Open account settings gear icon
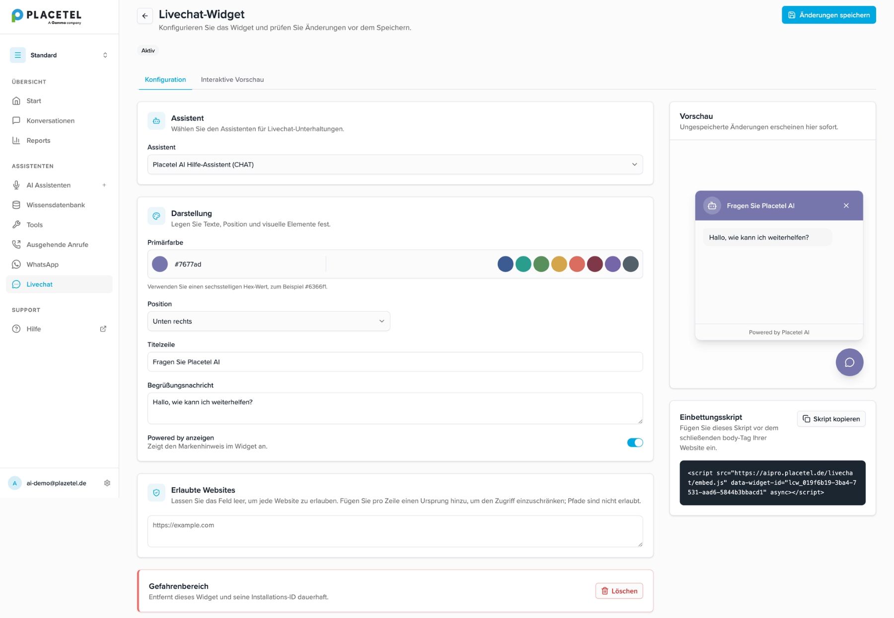The width and height of the screenshot is (894, 618). click(107, 483)
